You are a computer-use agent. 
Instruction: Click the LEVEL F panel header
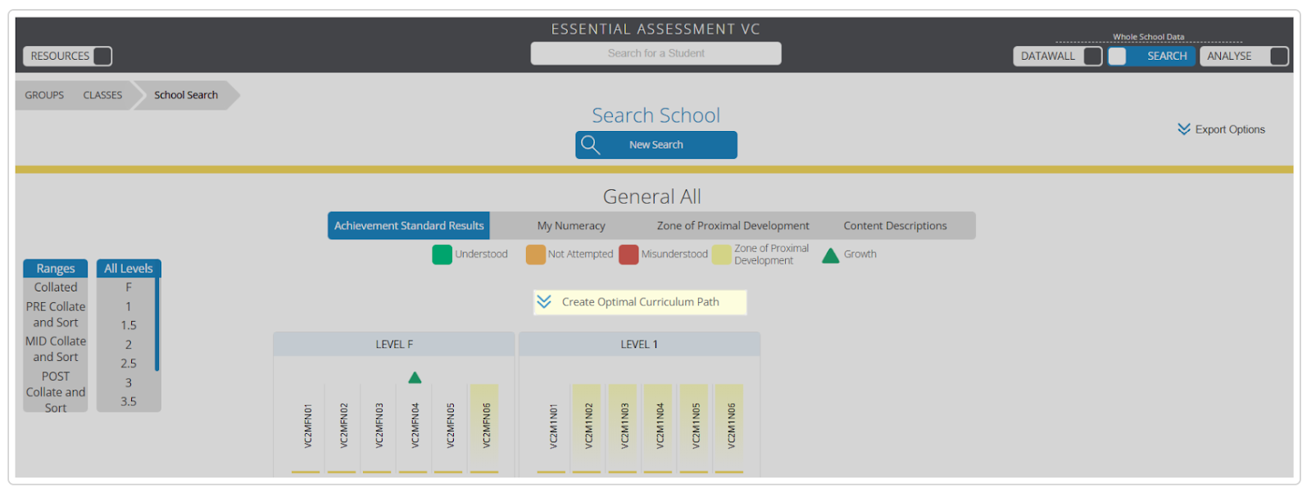click(x=394, y=345)
